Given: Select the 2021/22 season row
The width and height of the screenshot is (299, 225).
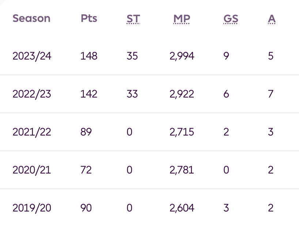Looking at the screenshot, I should [32, 132].
